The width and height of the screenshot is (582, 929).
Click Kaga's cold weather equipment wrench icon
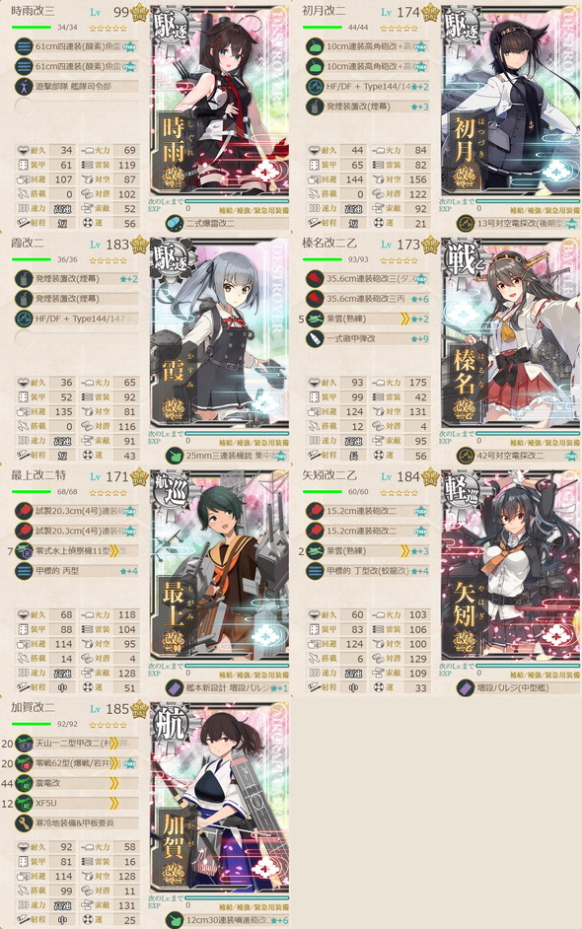[23, 822]
